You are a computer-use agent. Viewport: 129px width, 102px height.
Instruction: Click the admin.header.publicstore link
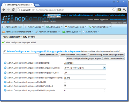click(x=55, y=15)
